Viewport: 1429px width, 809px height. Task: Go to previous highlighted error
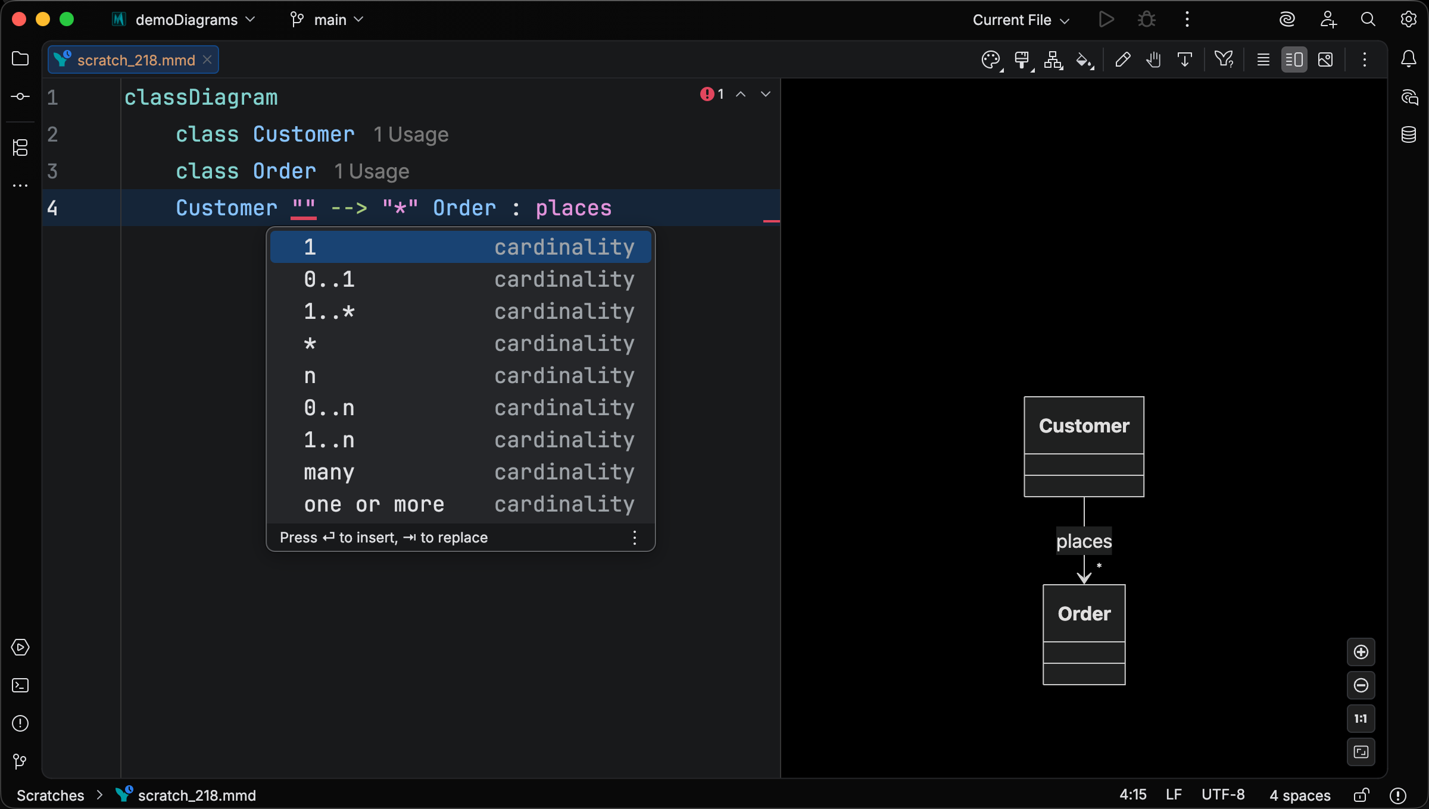tap(741, 94)
